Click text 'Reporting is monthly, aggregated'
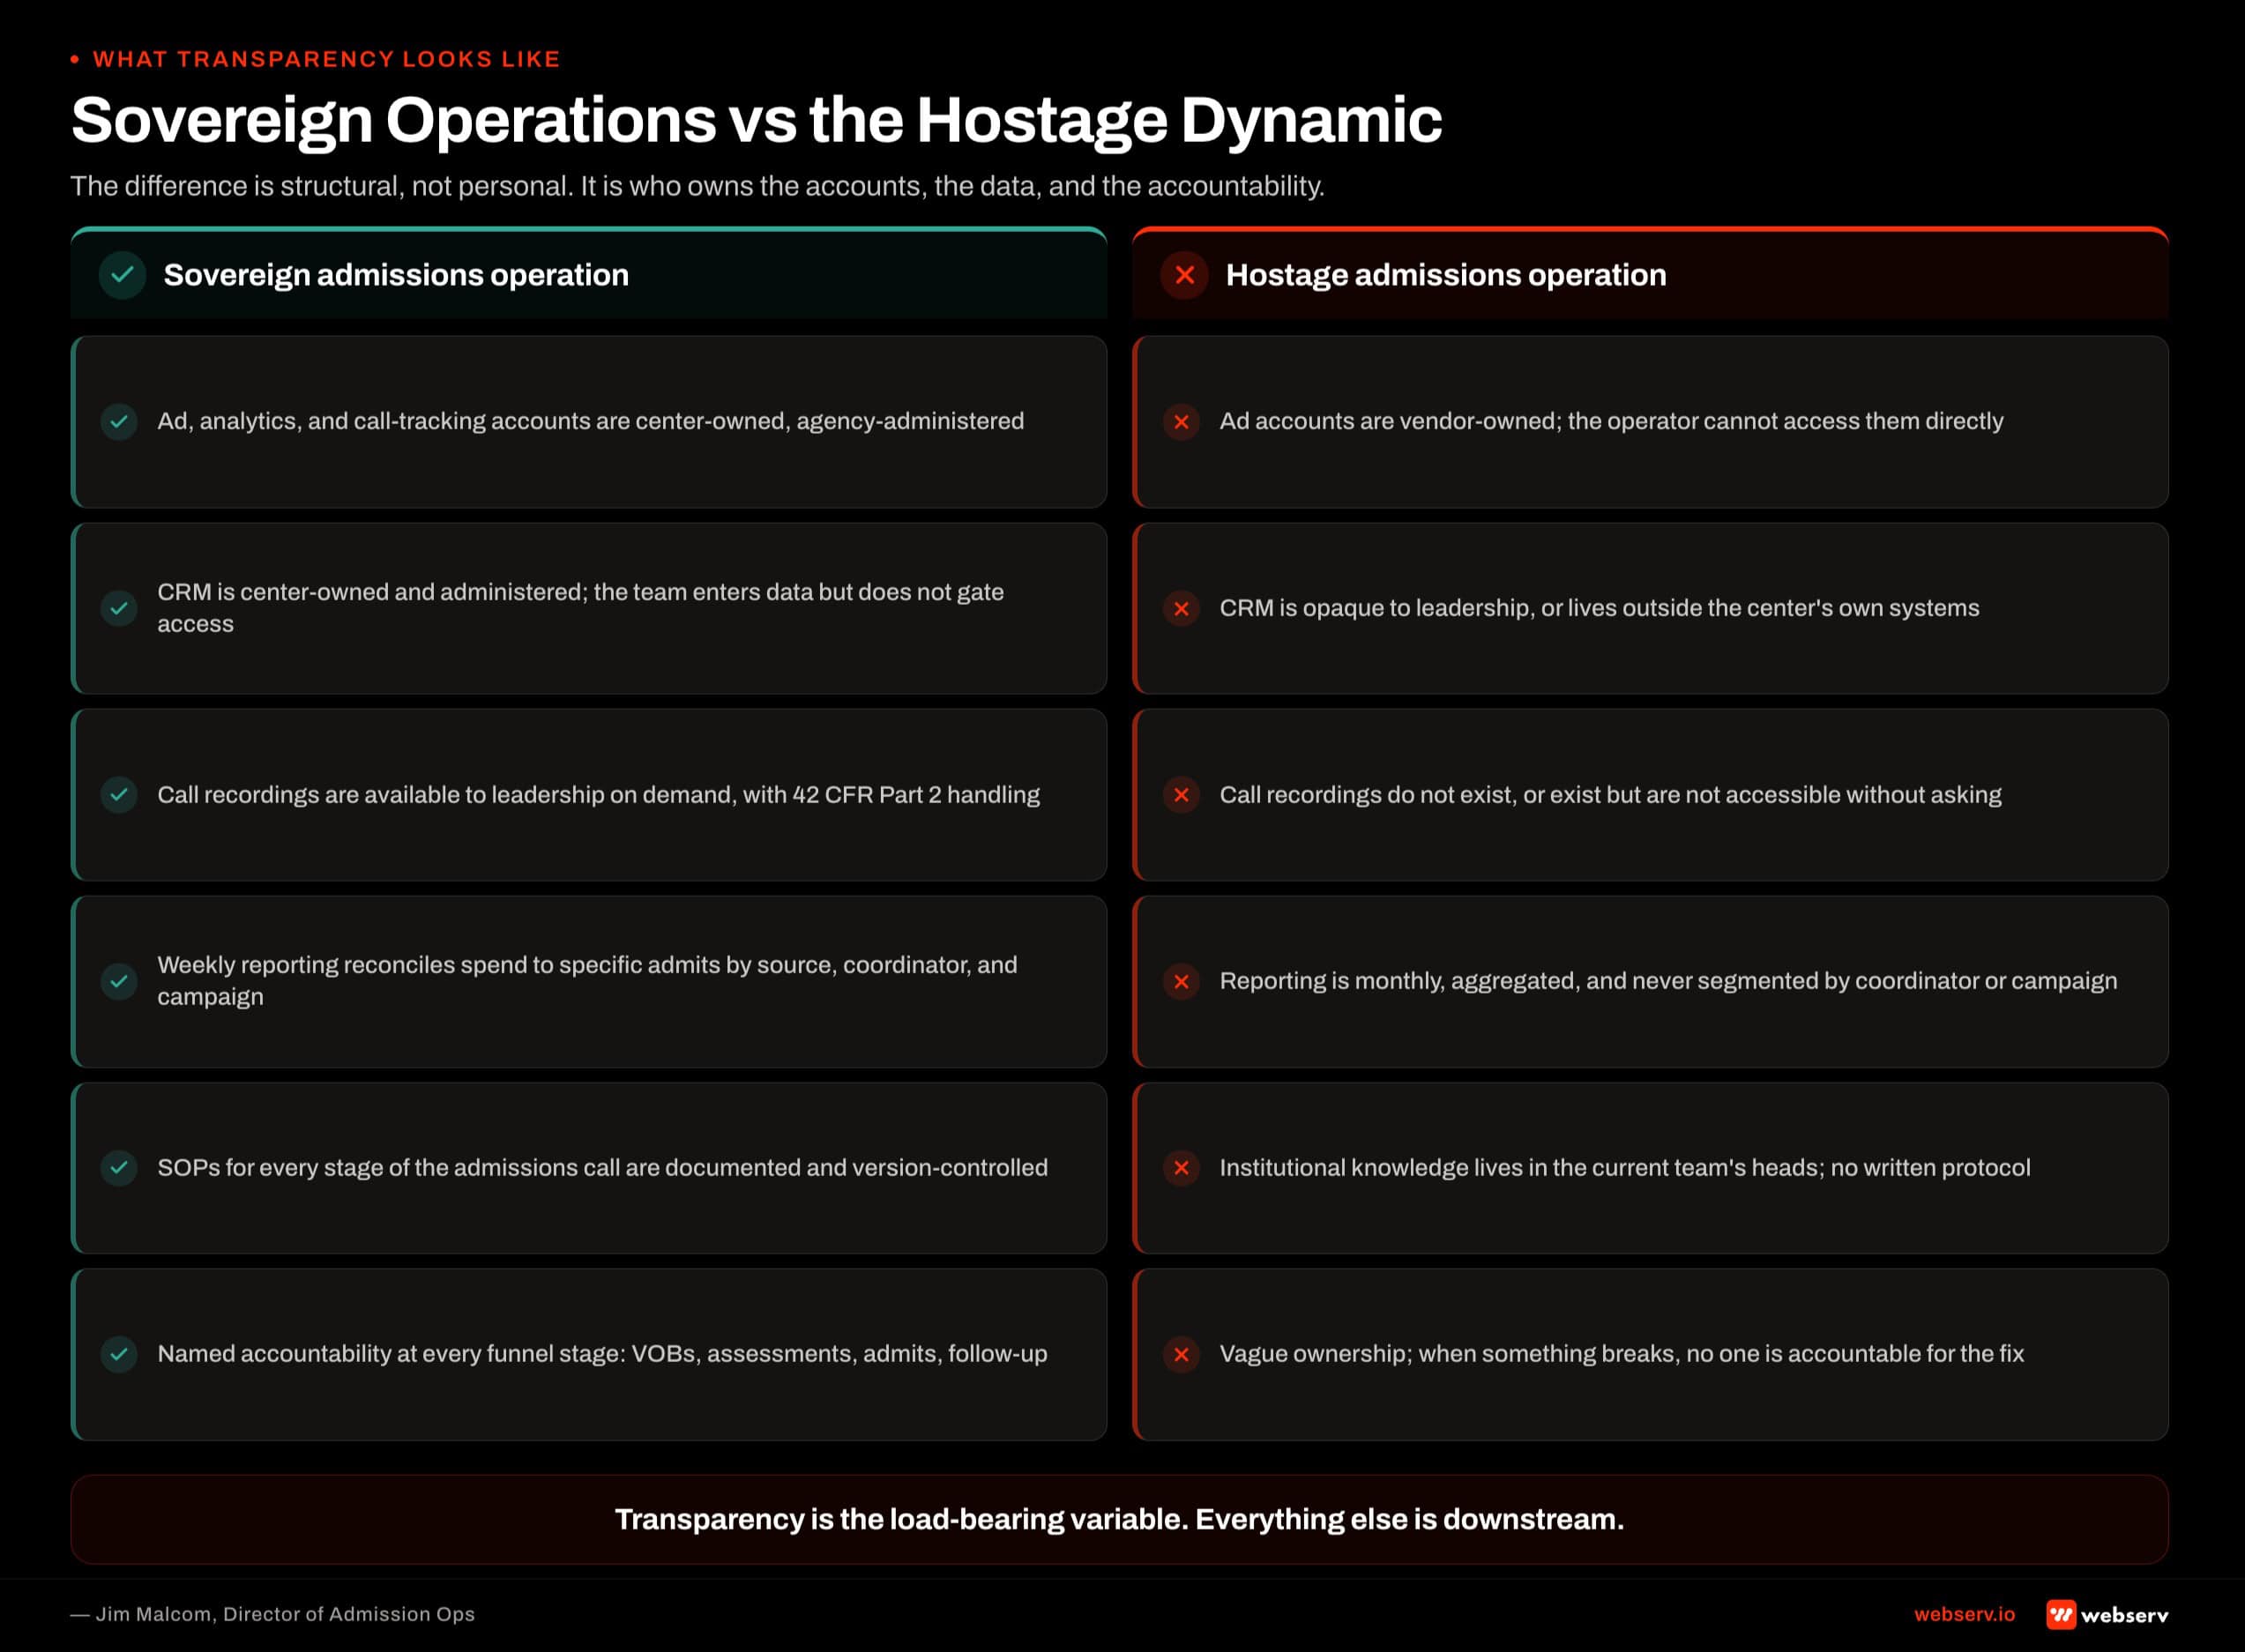 coord(1668,981)
